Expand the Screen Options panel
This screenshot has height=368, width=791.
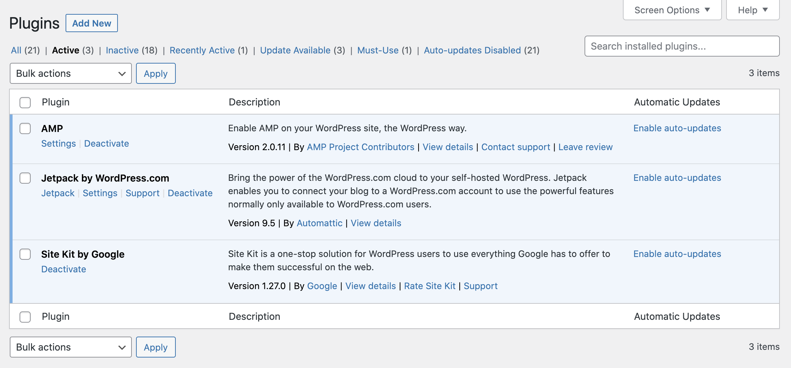(x=672, y=10)
